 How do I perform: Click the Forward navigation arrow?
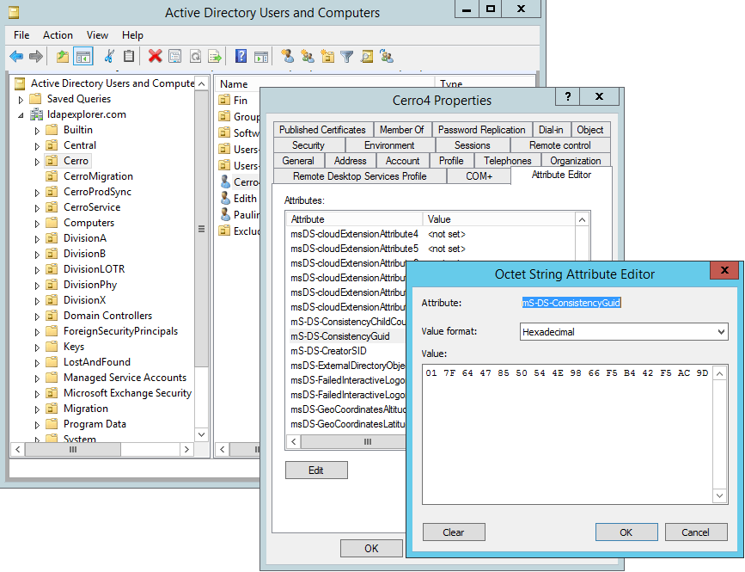[34, 57]
